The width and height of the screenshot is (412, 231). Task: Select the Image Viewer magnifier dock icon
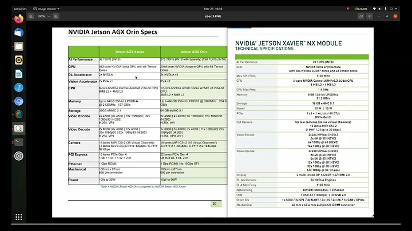[19, 128]
